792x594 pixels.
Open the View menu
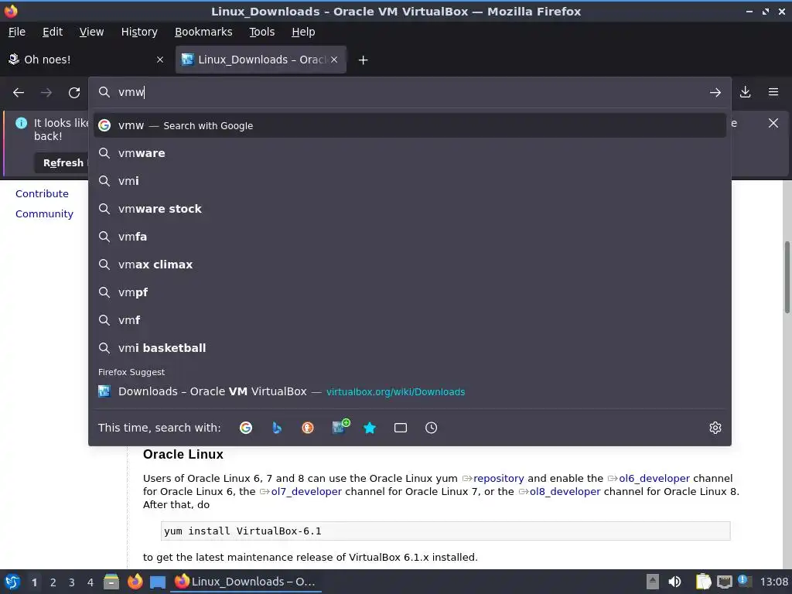(x=91, y=32)
